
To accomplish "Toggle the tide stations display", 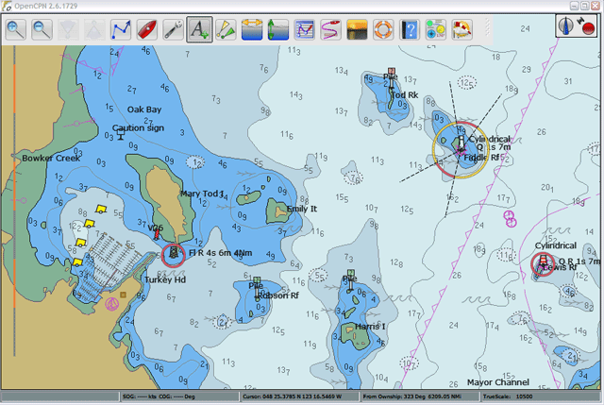I will [x=277, y=29].
